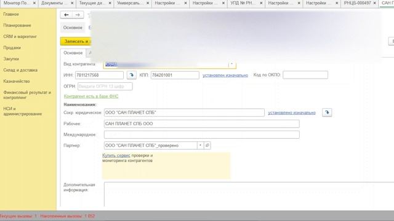
Task: Focus the Код по ОКПО field
Action: (305, 75)
